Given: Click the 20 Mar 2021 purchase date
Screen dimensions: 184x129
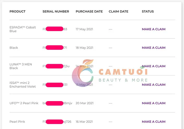Looking at the screenshot, I should click(84, 103).
